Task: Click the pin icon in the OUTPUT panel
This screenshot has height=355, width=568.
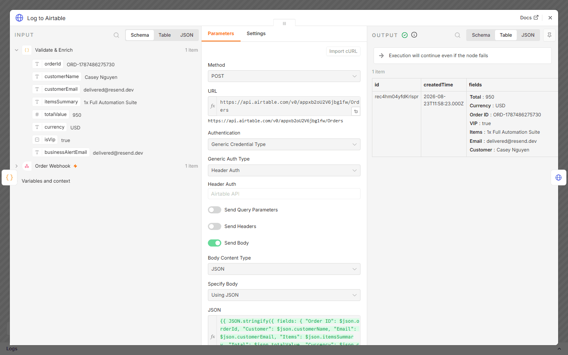Action: point(549,35)
